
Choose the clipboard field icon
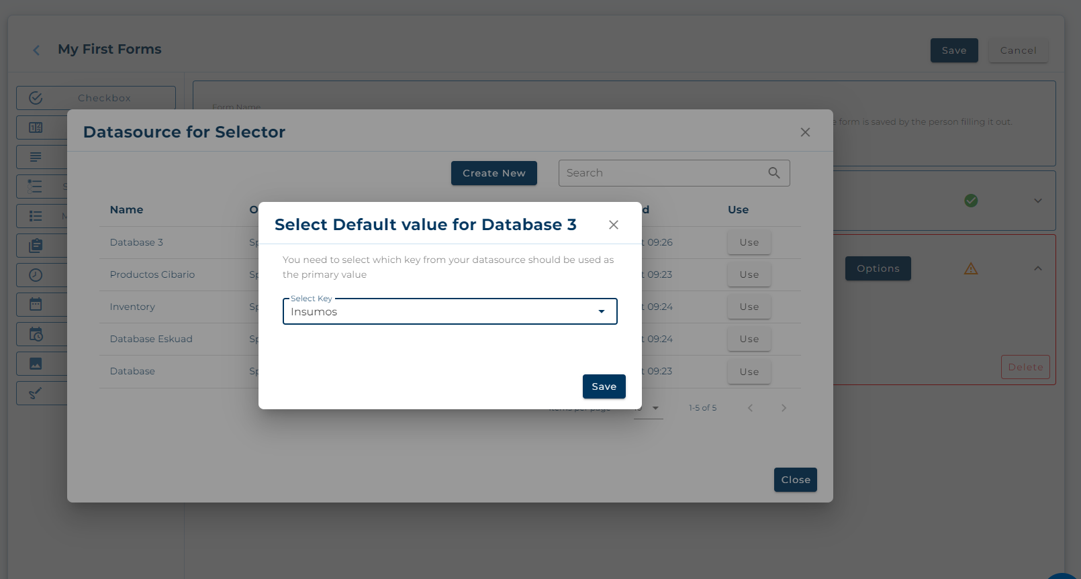pyautogui.click(x=36, y=246)
